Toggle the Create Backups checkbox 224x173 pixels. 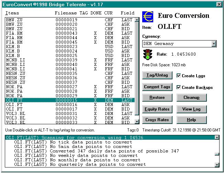coord(179,88)
